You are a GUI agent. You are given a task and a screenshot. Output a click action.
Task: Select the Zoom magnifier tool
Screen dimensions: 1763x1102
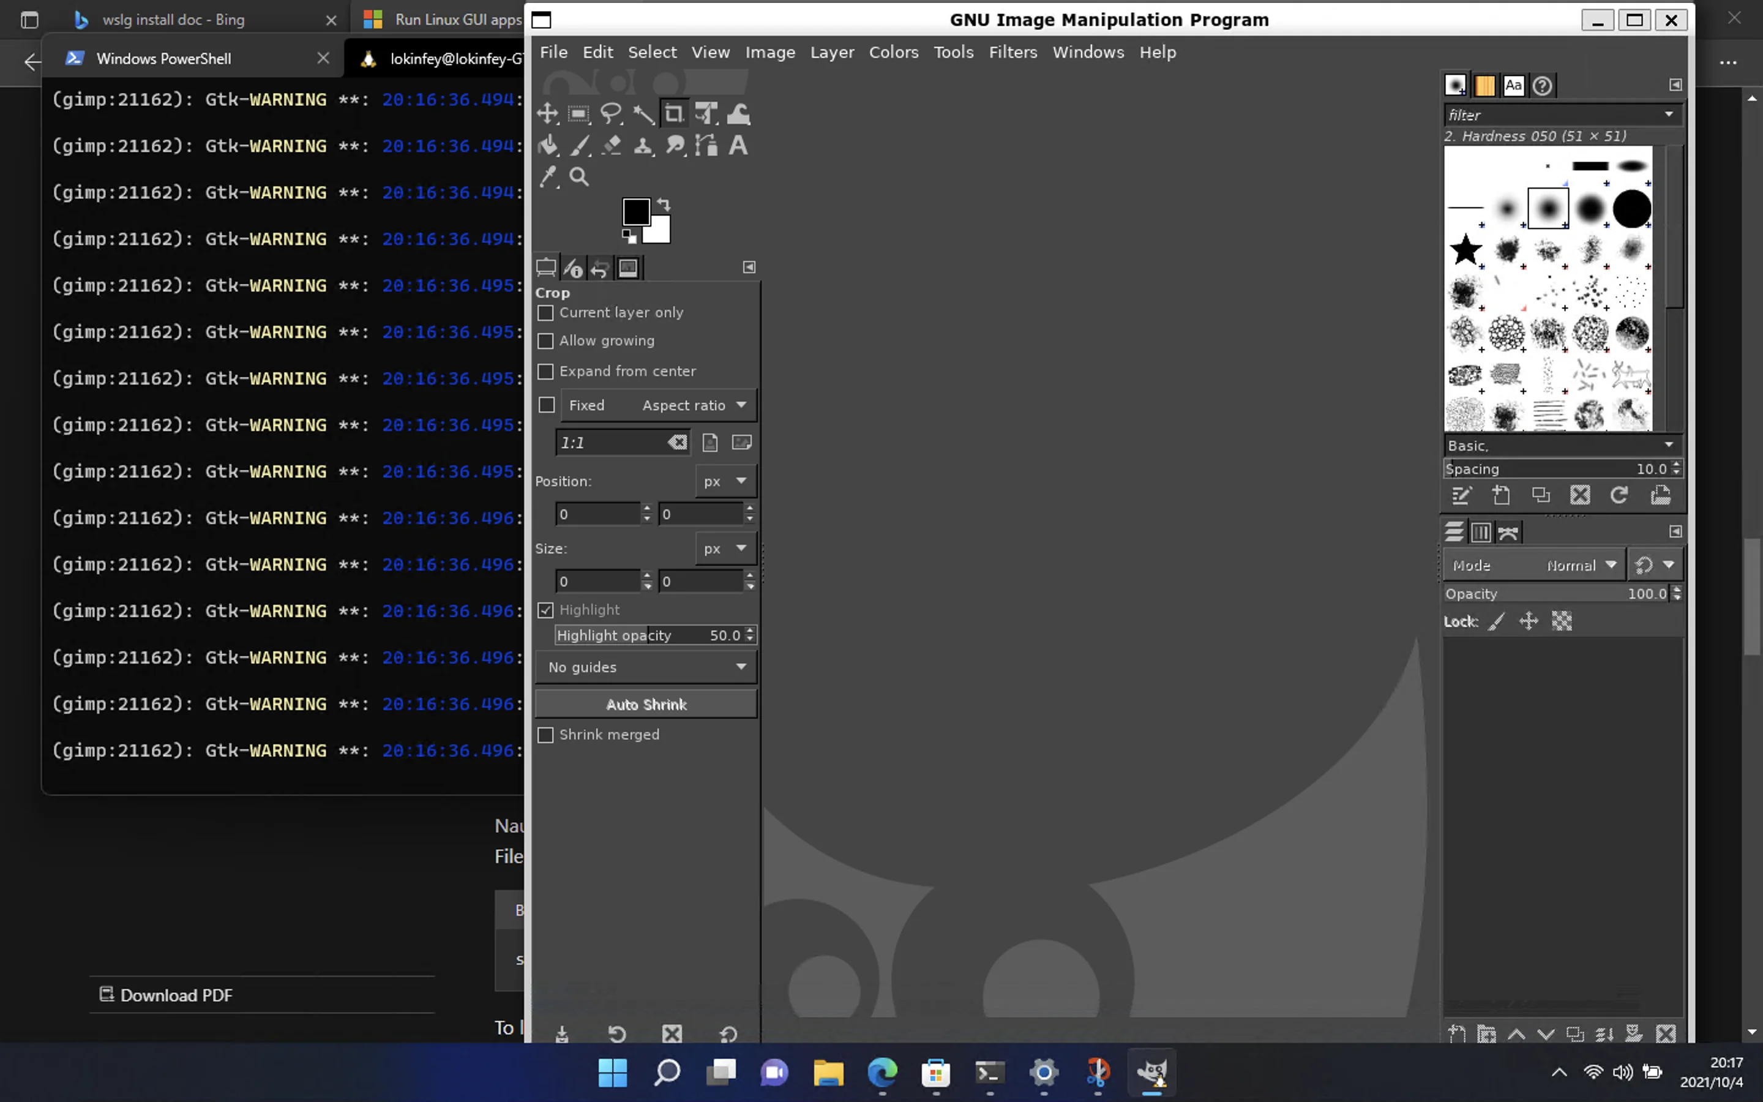(x=579, y=176)
